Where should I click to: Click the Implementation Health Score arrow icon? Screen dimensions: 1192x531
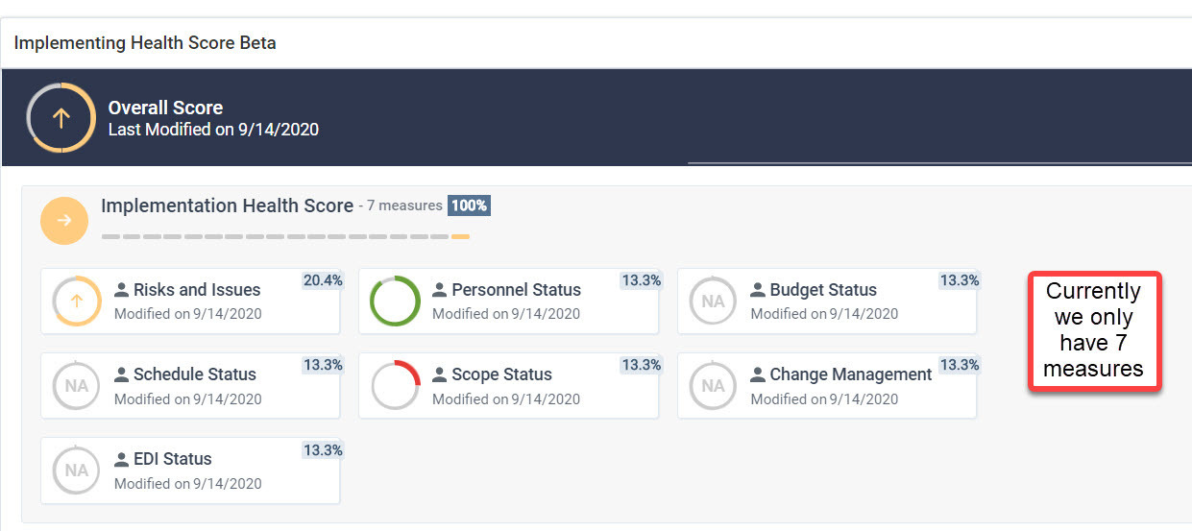(x=64, y=221)
